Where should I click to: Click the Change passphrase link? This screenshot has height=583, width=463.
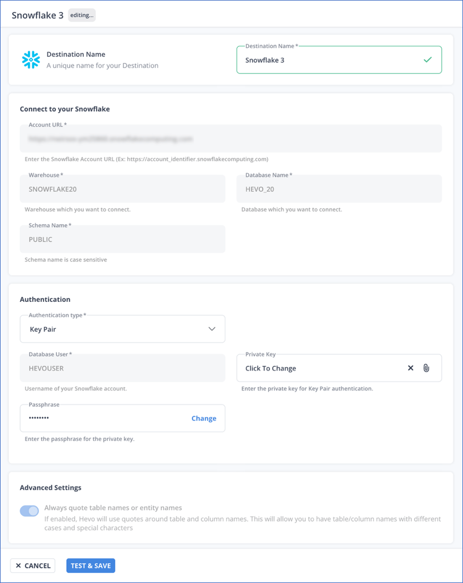(x=204, y=418)
